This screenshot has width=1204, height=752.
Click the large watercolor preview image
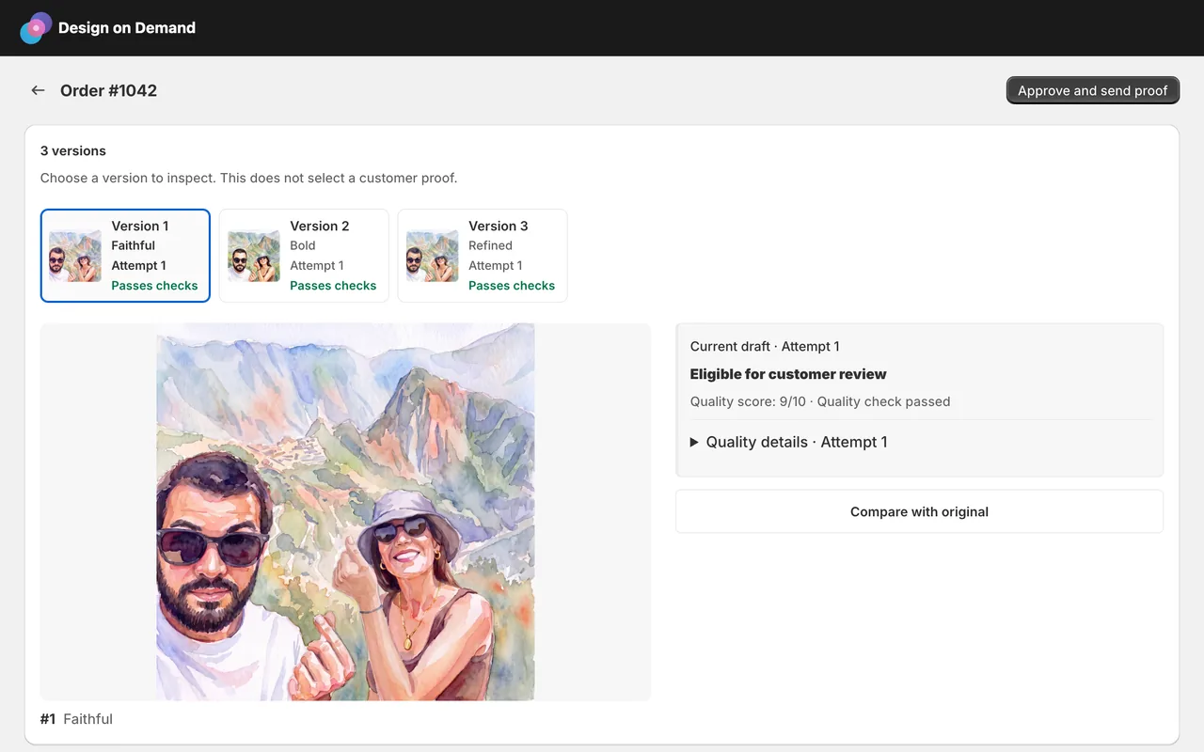click(345, 511)
